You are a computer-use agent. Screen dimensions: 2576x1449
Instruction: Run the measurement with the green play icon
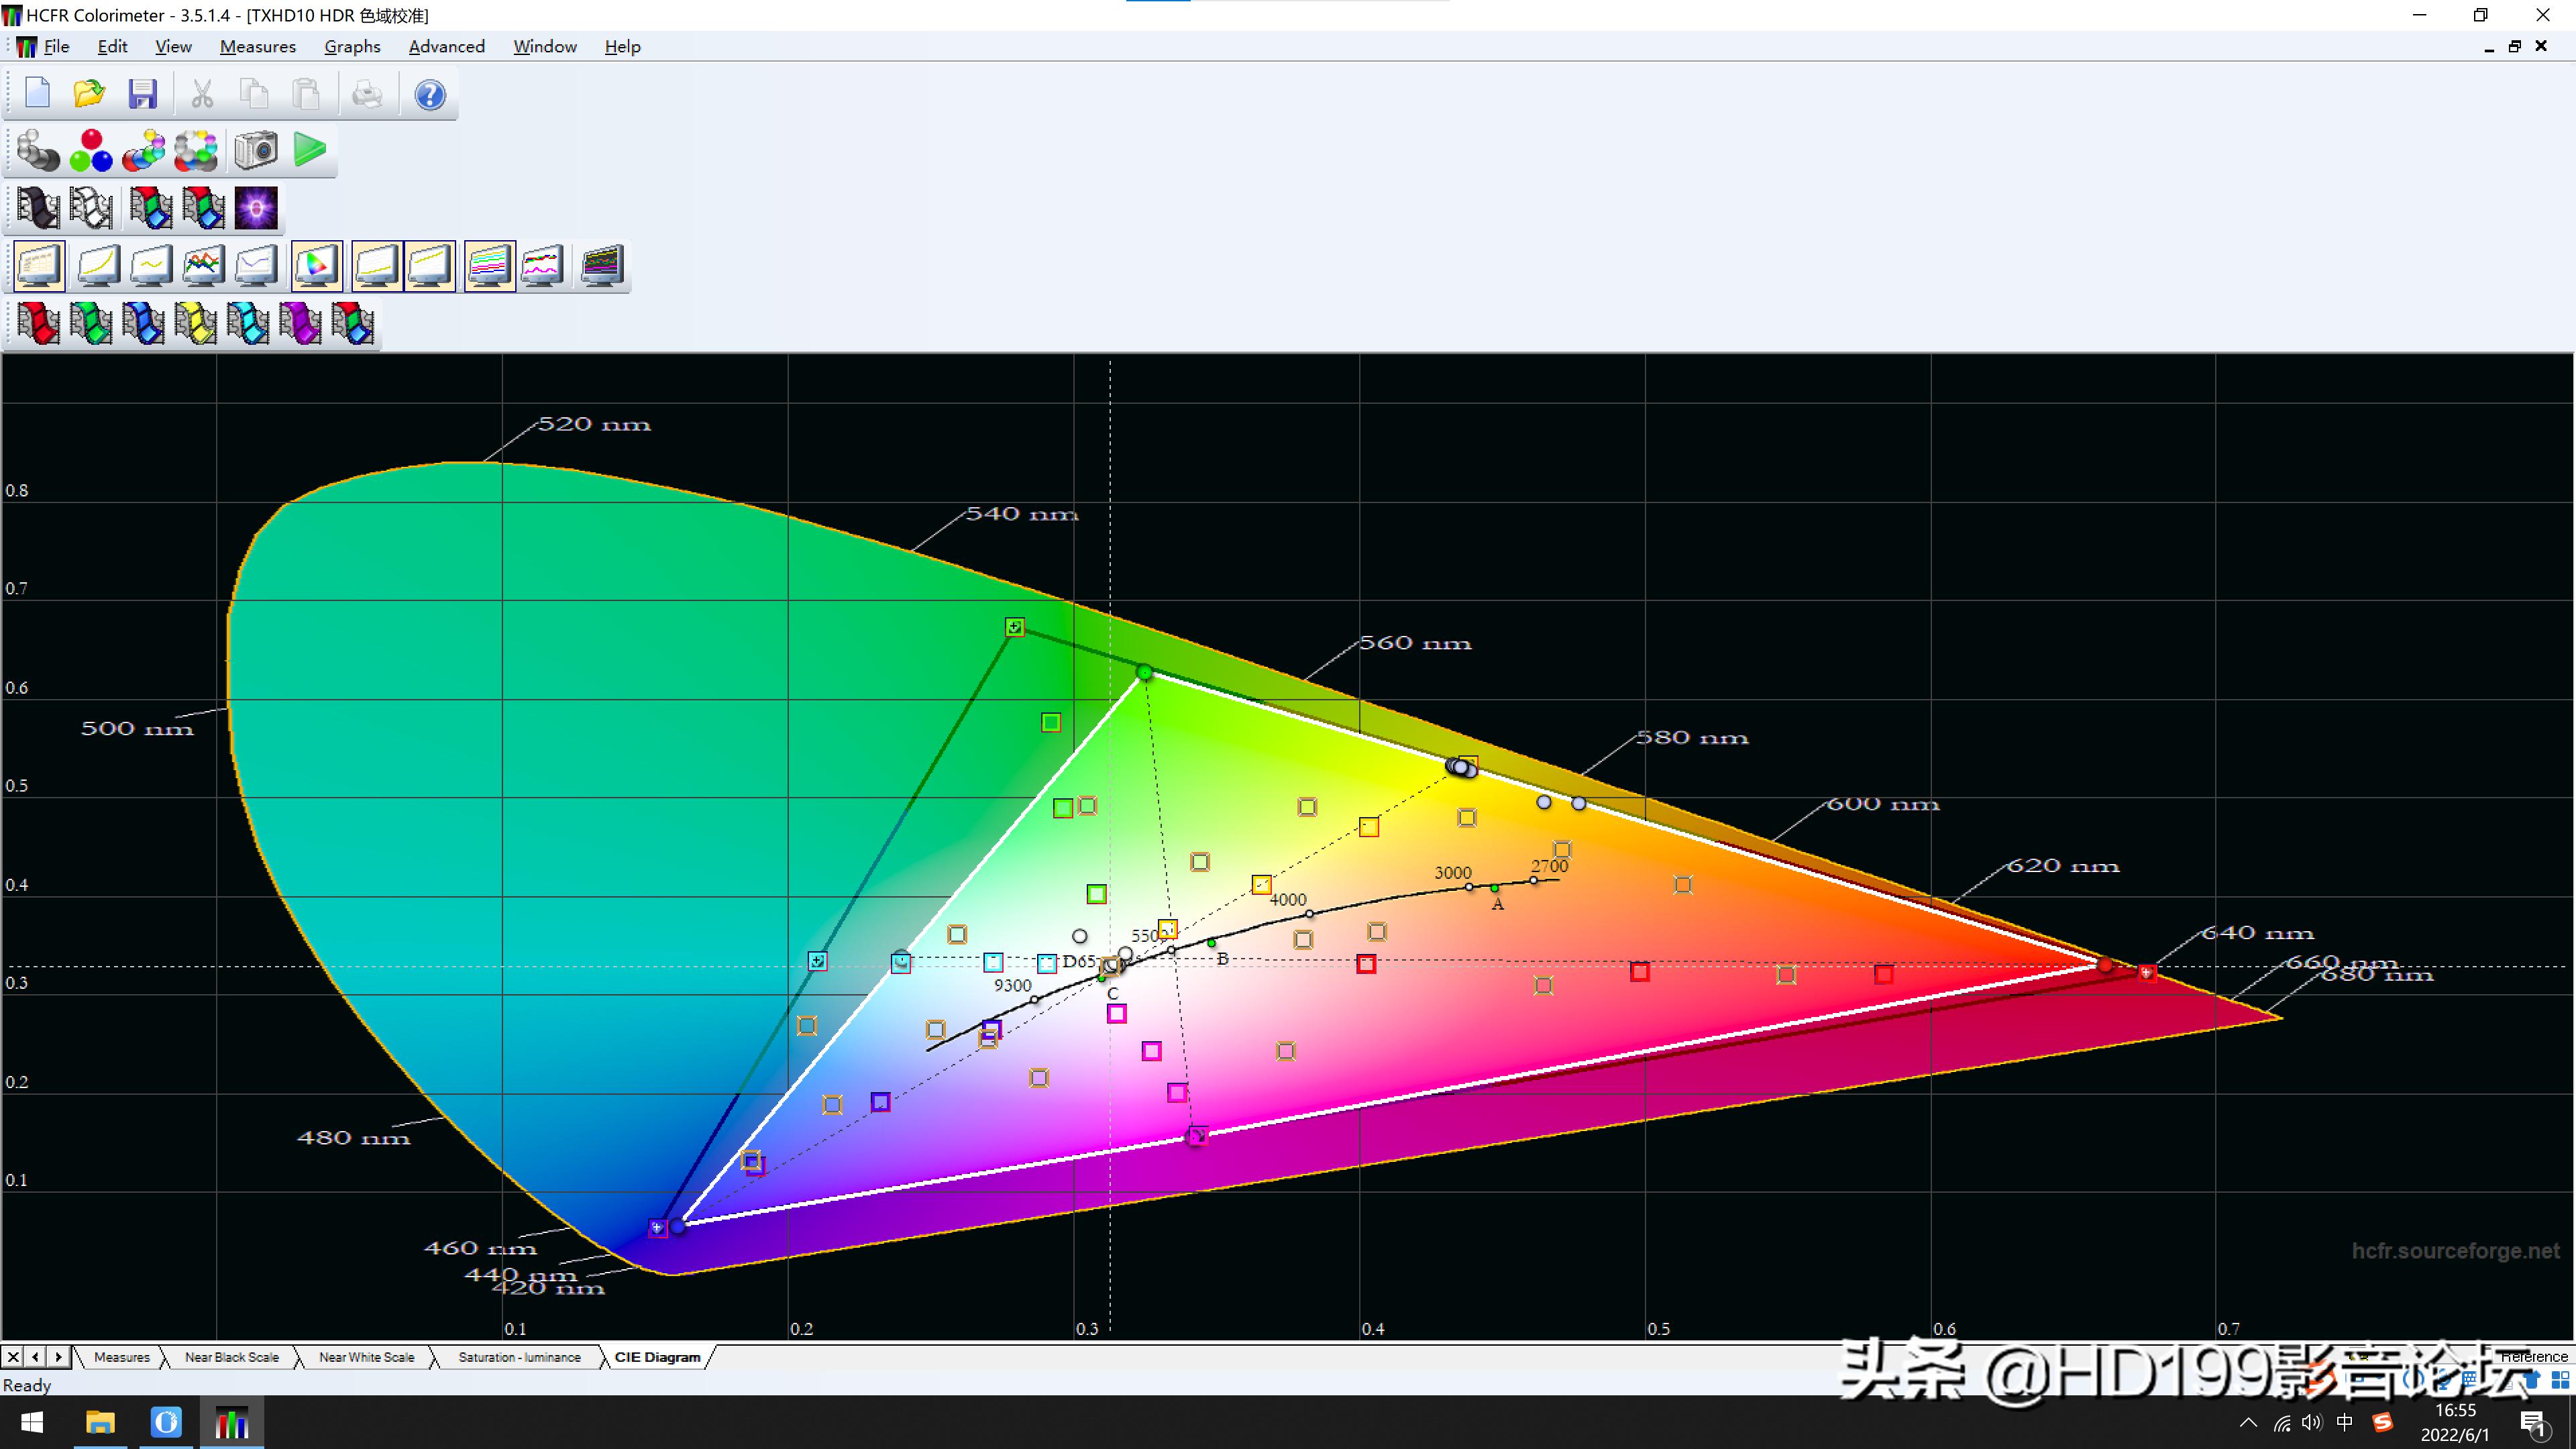tap(310, 150)
